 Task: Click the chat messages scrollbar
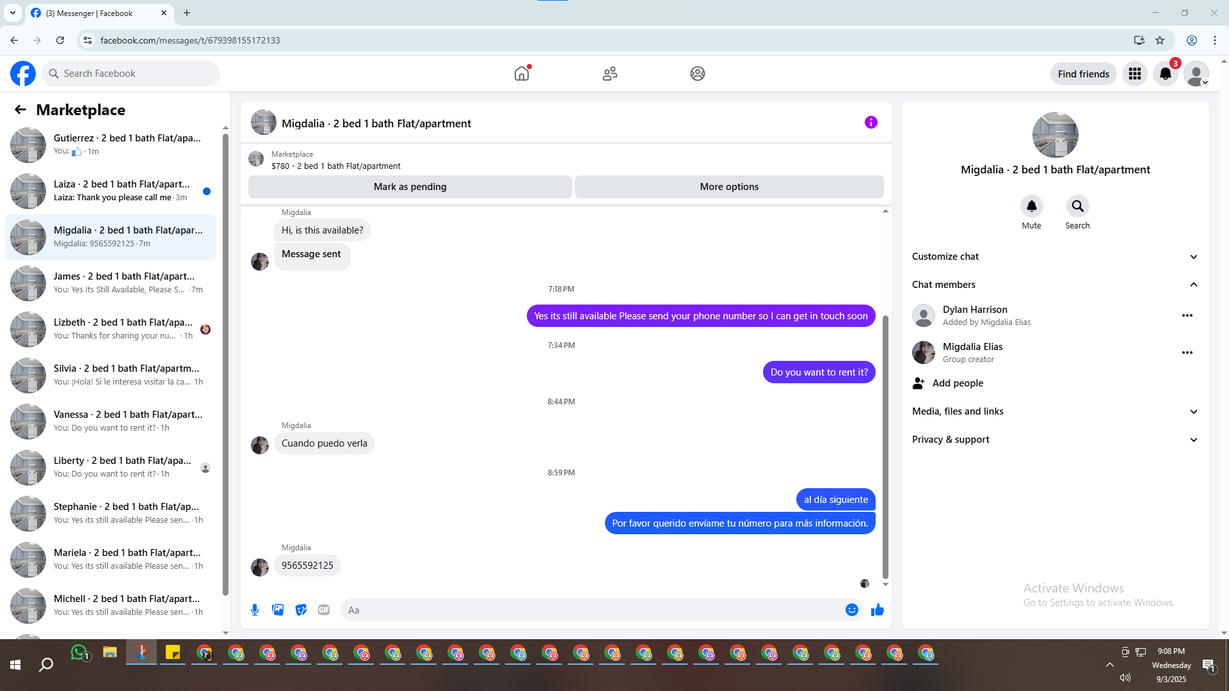tap(886, 448)
